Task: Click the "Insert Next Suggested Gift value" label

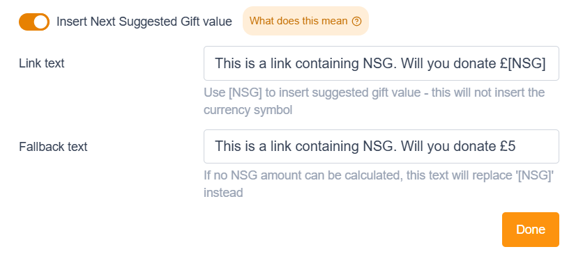Action: click(x=144, y=22)
